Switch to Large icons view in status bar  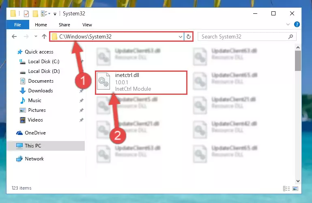295,188
